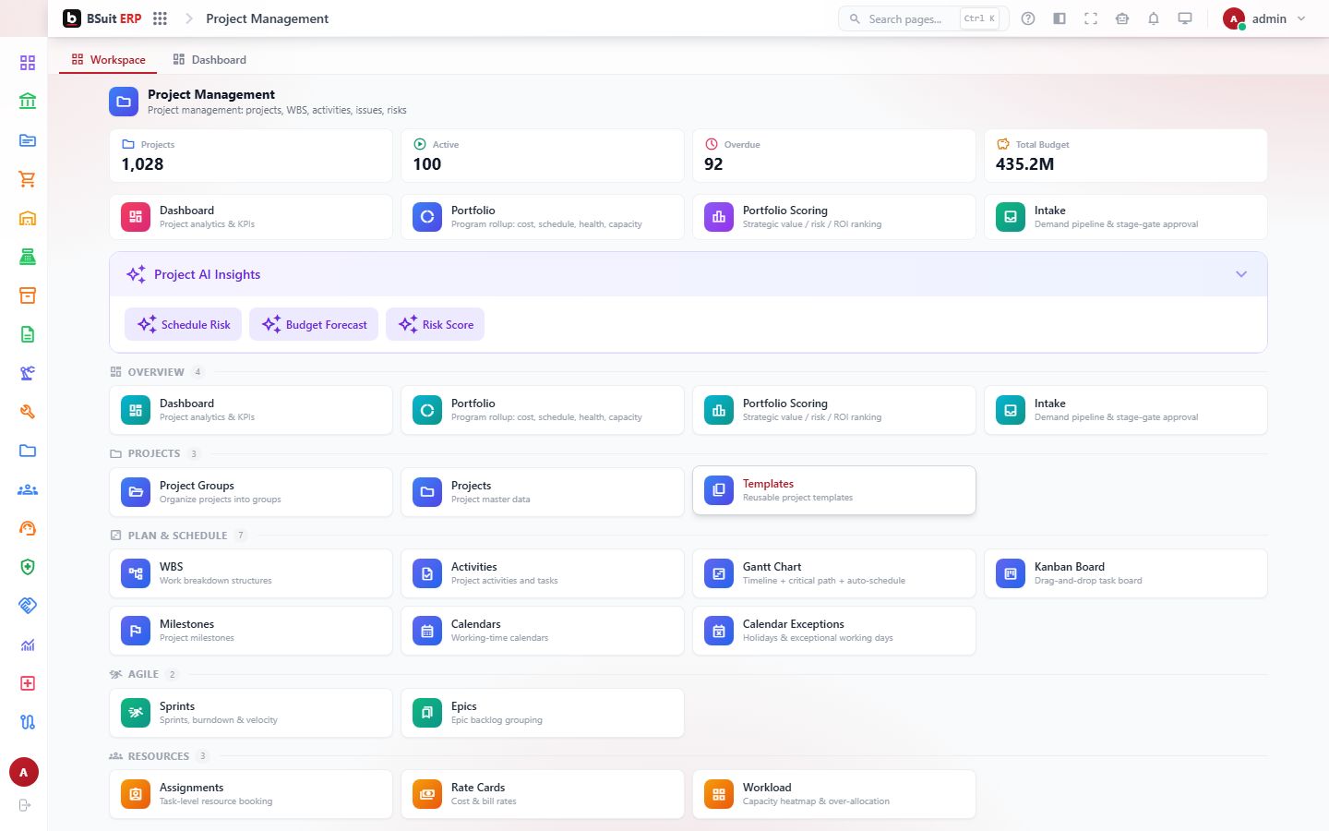Click the Risk Score button
Screen dimensions: 1329x831
pos(436,324)
